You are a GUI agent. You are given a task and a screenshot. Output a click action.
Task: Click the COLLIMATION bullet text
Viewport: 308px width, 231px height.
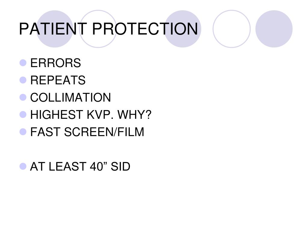click(x=70, y=97)
